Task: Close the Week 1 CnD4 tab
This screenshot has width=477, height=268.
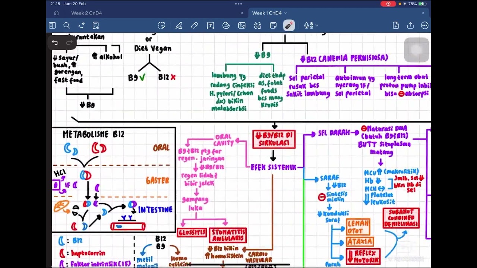Action: tap(423, 13)
